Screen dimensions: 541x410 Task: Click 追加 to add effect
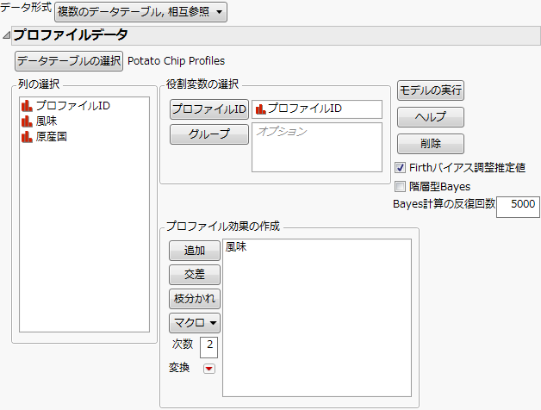pos(195,251)
